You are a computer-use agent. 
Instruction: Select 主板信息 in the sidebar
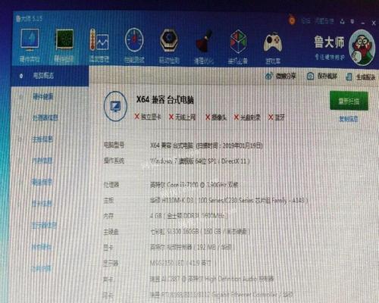[x=42, y=139]
